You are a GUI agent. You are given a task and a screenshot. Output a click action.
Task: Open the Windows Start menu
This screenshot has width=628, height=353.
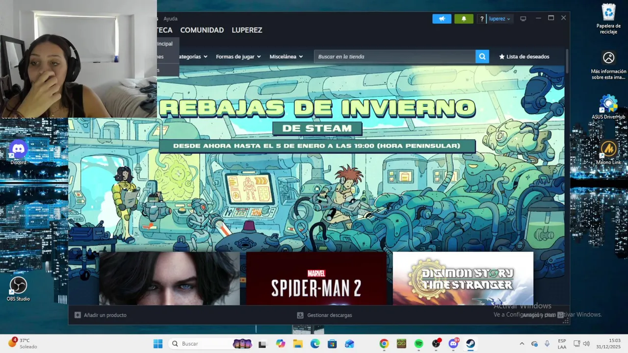[158, 344]
